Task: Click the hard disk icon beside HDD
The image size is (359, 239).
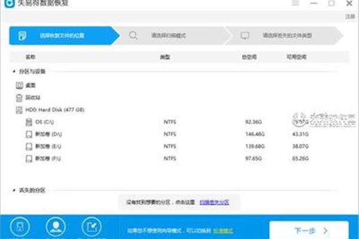Action: pos(19,110)
